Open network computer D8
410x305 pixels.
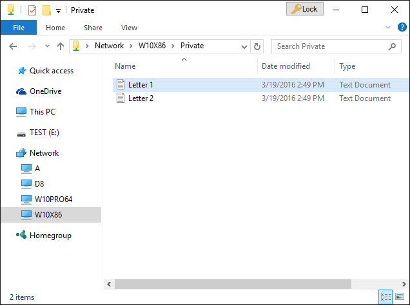39,184
